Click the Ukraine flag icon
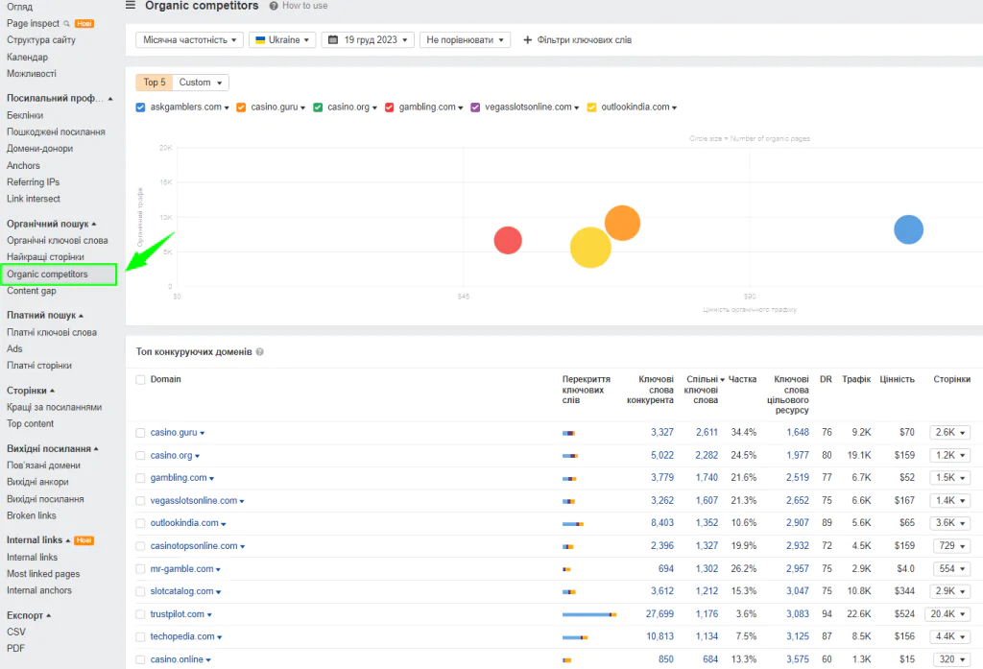Image resolution: width=983 pixels, height=669 pixels. tap(260, 39)
